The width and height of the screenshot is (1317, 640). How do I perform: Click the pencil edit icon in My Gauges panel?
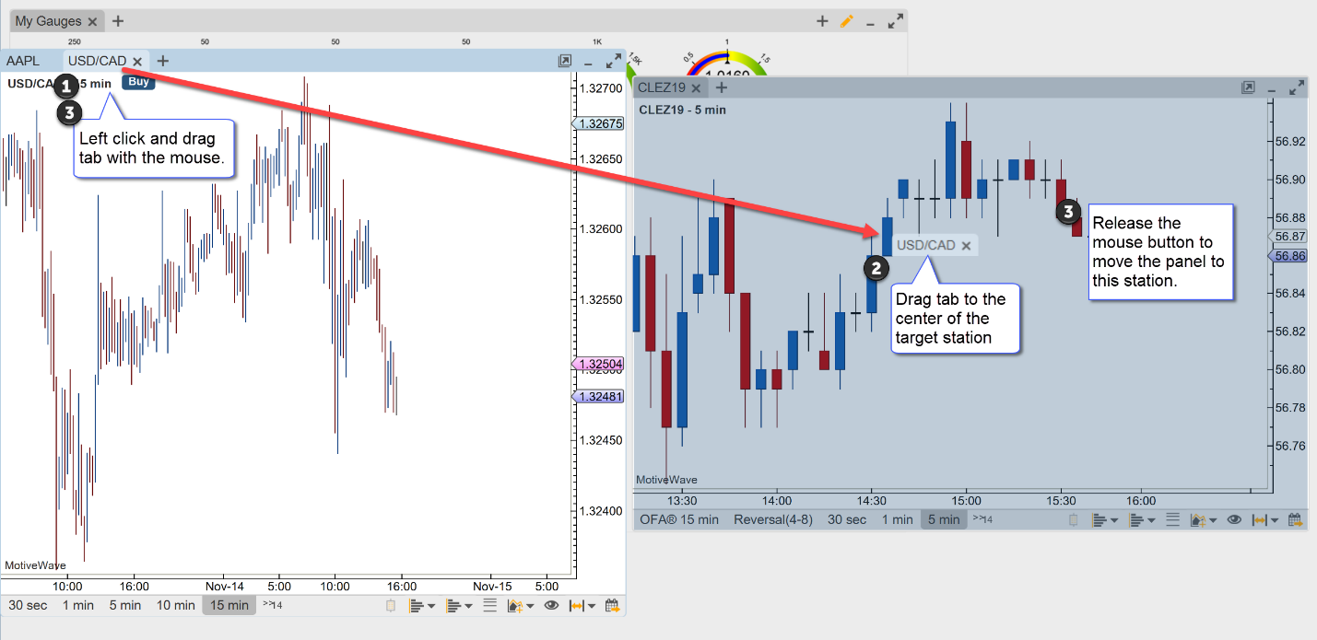tap(847, 21)
